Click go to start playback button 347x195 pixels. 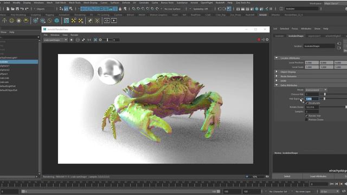pos(331,184)
